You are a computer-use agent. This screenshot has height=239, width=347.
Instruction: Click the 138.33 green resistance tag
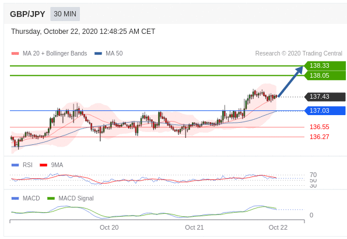pyautogui.click(x=325, y=65)
